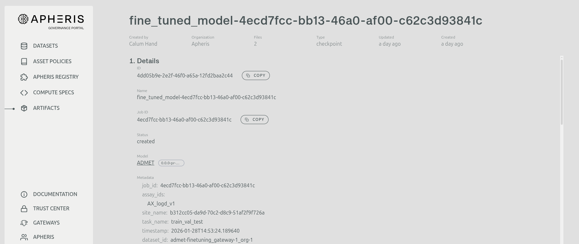Open the ADMET model link

pos(146,163)
